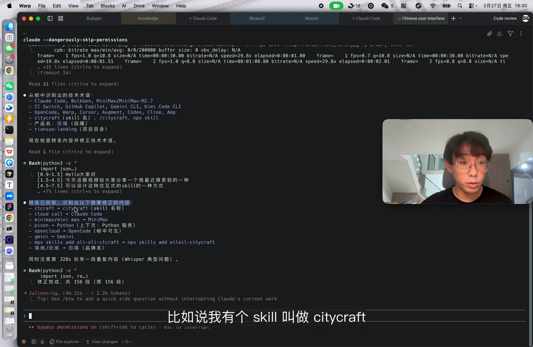Open the Code review panel
533x347 pixels.
pyautogui.click(x=505, y=18)
